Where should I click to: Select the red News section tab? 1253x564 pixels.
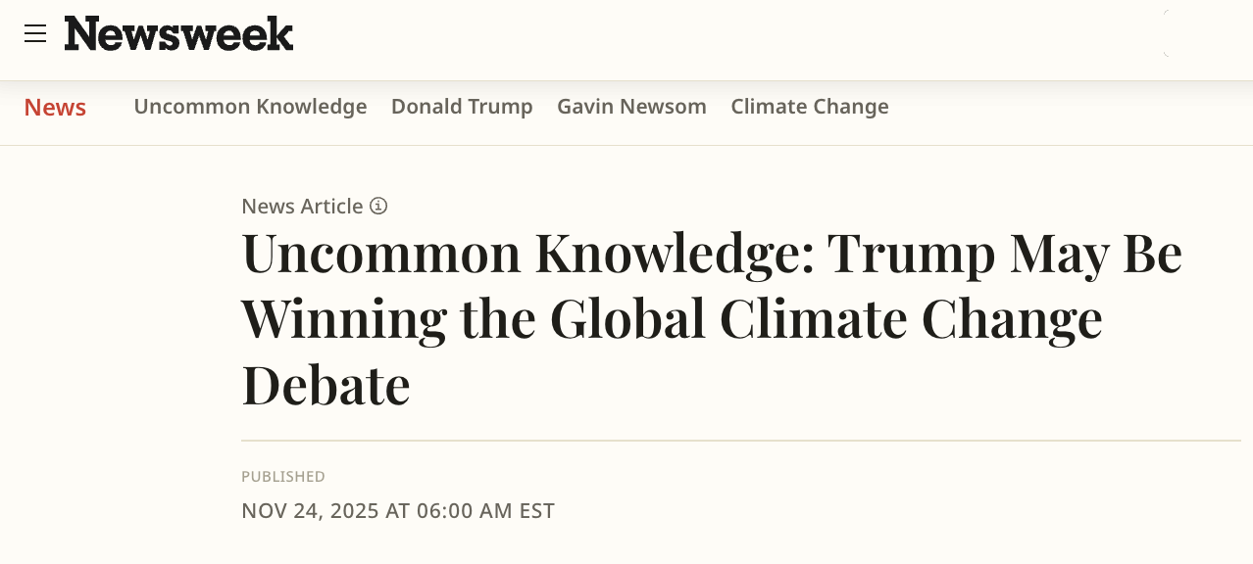55,107
